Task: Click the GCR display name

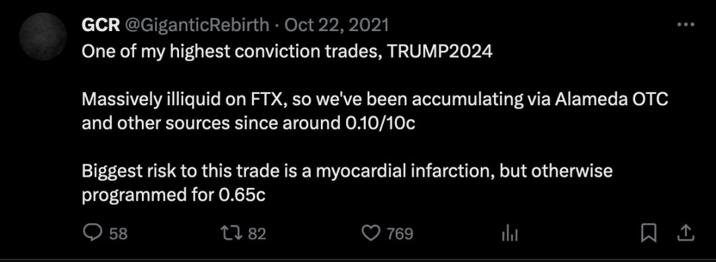Action: [x=101, y=24]
